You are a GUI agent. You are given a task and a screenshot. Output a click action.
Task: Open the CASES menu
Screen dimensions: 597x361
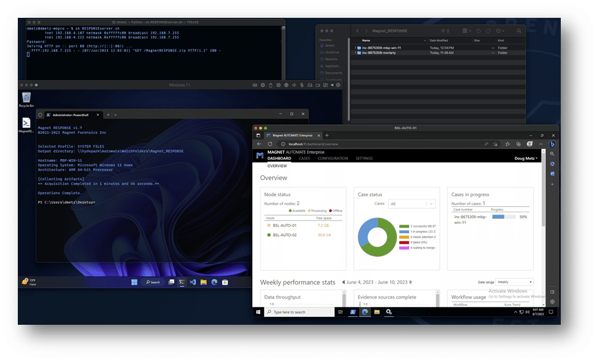click(x=304, y=158)
